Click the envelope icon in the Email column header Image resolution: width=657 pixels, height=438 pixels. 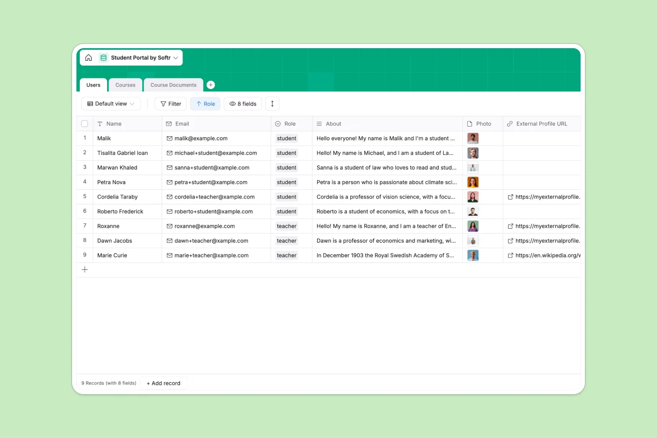(168, 124)
